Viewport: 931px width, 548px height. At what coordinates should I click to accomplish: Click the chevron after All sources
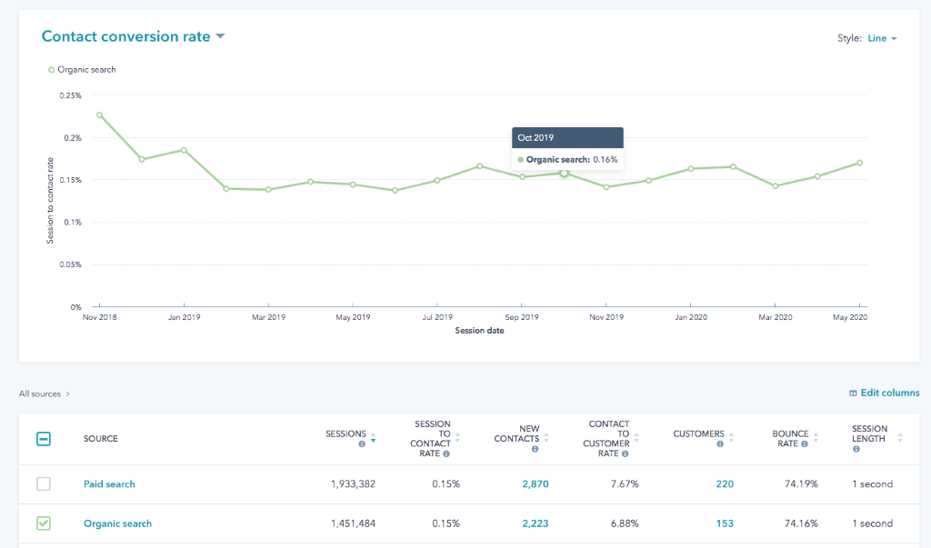pyautogui.click(x=67, y=394)
